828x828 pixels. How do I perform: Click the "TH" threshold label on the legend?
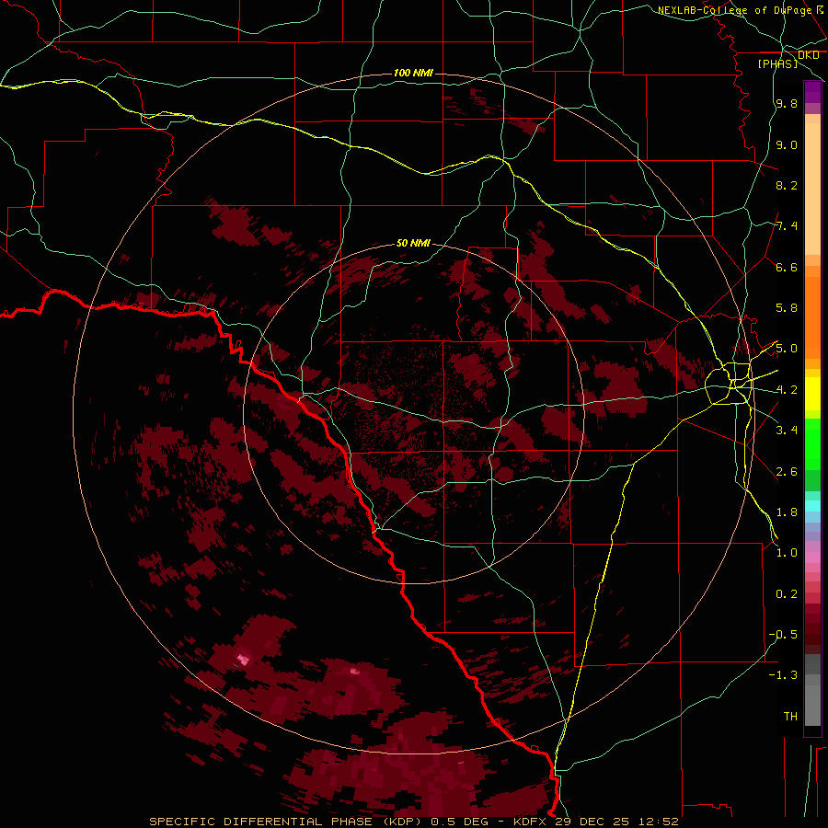tap(790, 717)
